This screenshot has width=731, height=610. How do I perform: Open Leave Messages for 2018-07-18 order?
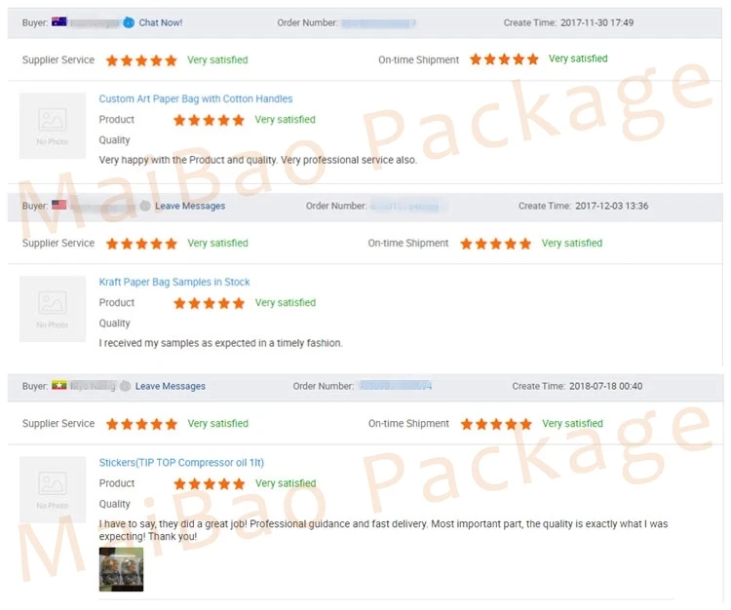pyautogui.click(x=171, y=386)
